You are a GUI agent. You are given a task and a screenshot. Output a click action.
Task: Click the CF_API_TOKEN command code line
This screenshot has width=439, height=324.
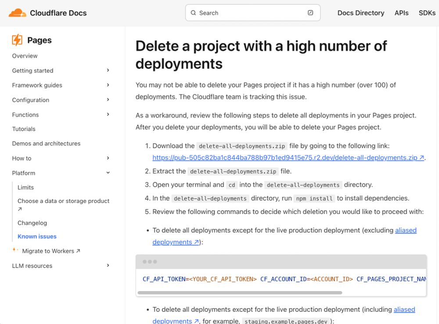(284, 279)
